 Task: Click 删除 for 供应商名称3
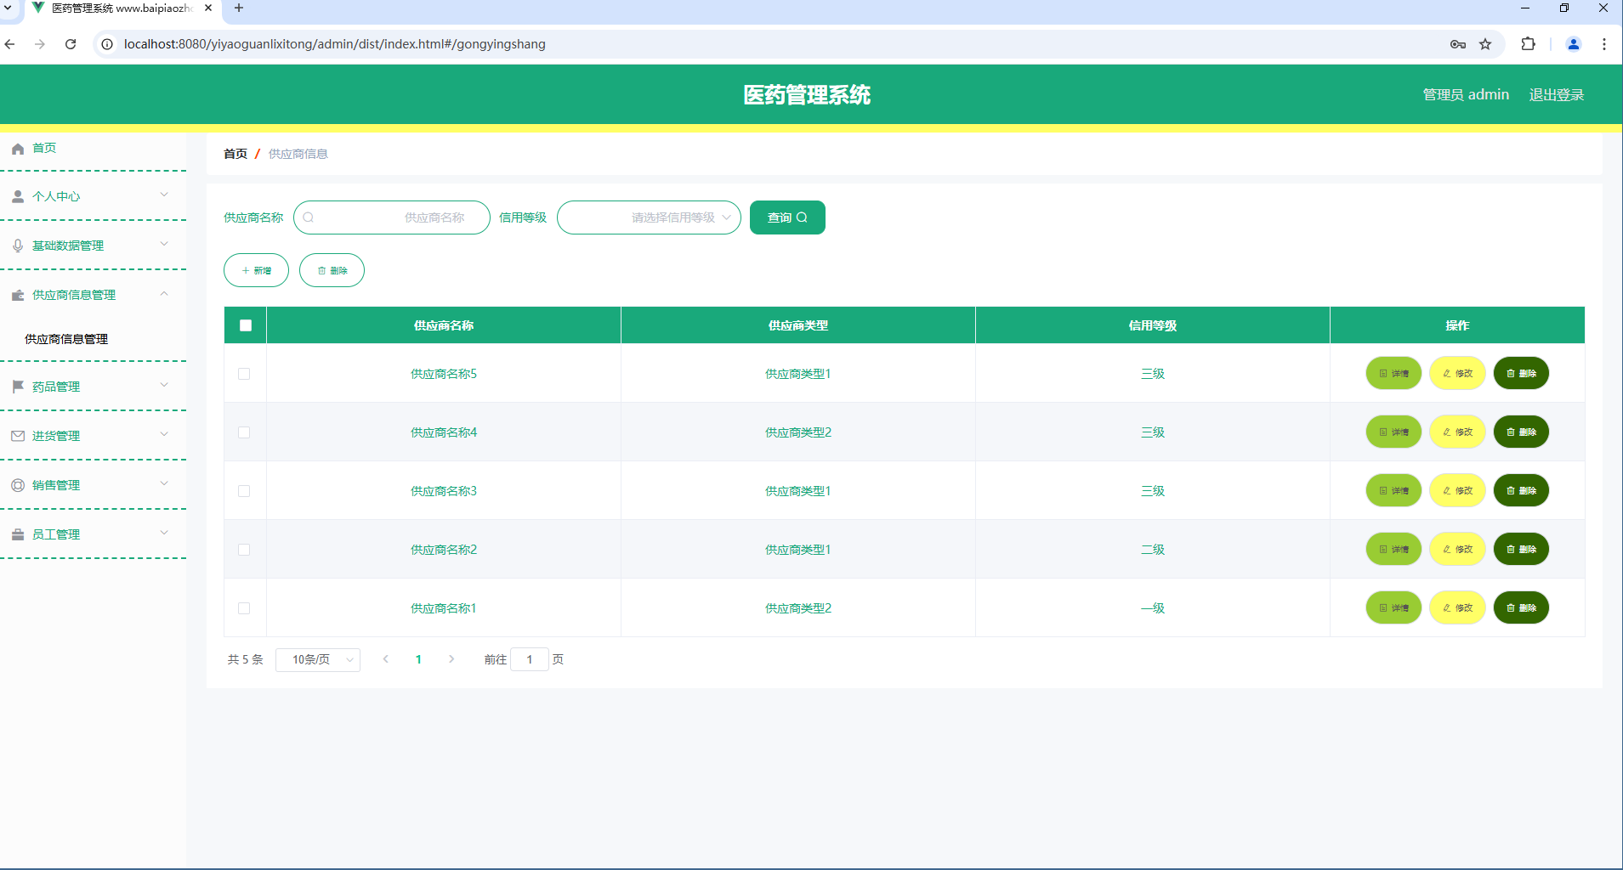coord(1521,490)
